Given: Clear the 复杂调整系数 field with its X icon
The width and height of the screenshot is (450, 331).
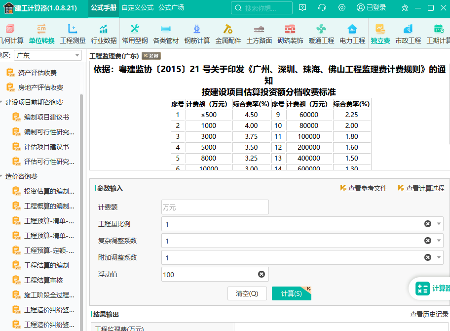Looking at the screenshot, I should pos(428,241).
